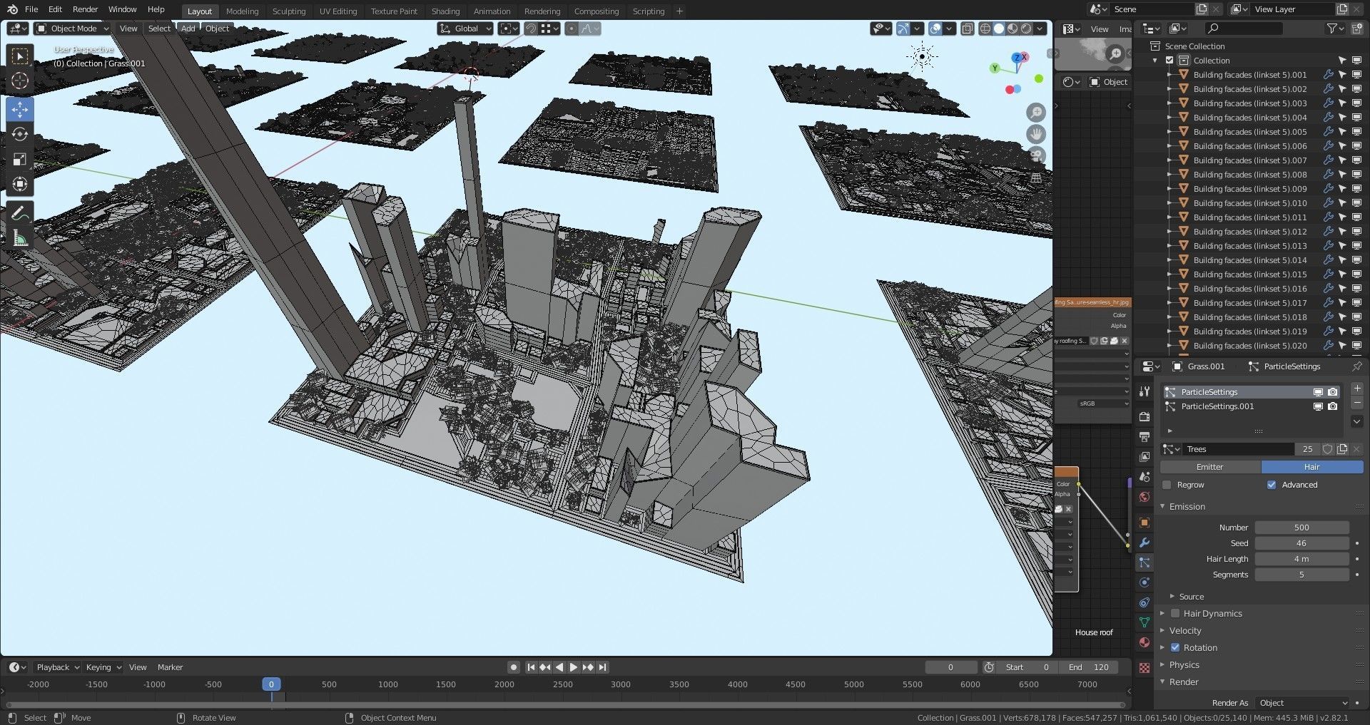
Task: Toggle X-ray display icon
Action: 968,29
